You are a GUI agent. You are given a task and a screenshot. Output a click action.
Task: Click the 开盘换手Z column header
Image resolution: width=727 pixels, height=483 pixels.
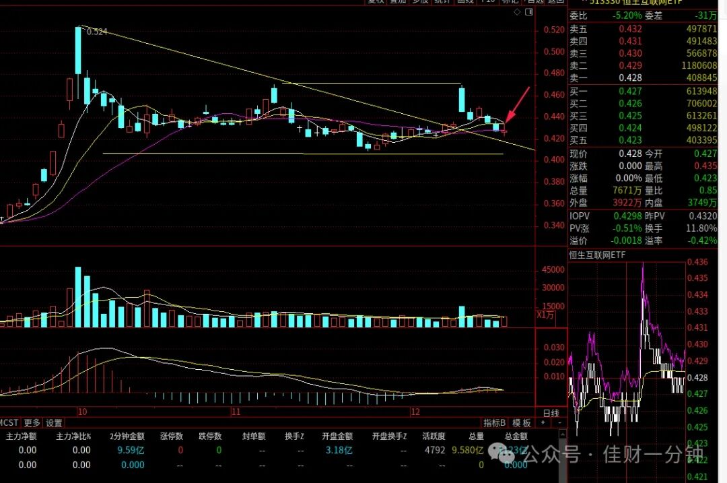click(390, 436)
